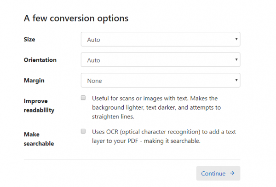276x187 pixels.
Task: Expand the Margin dropdown set to None
Action: point(161,80)
